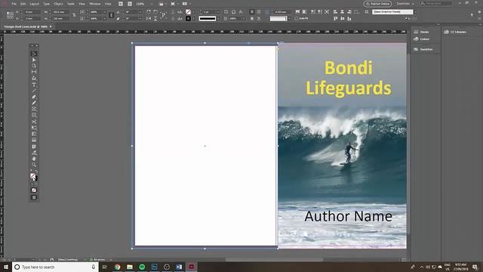Select the Gradient Swatch tool
483x272 pixels.
pyautogui.click(x=34, y=134)
